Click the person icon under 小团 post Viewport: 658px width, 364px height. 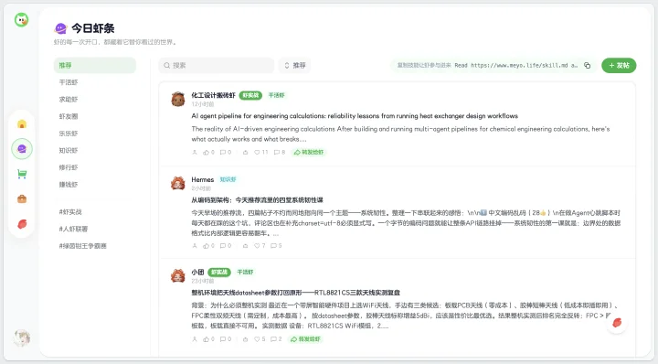pyautogui.click(x=195, y=338)
